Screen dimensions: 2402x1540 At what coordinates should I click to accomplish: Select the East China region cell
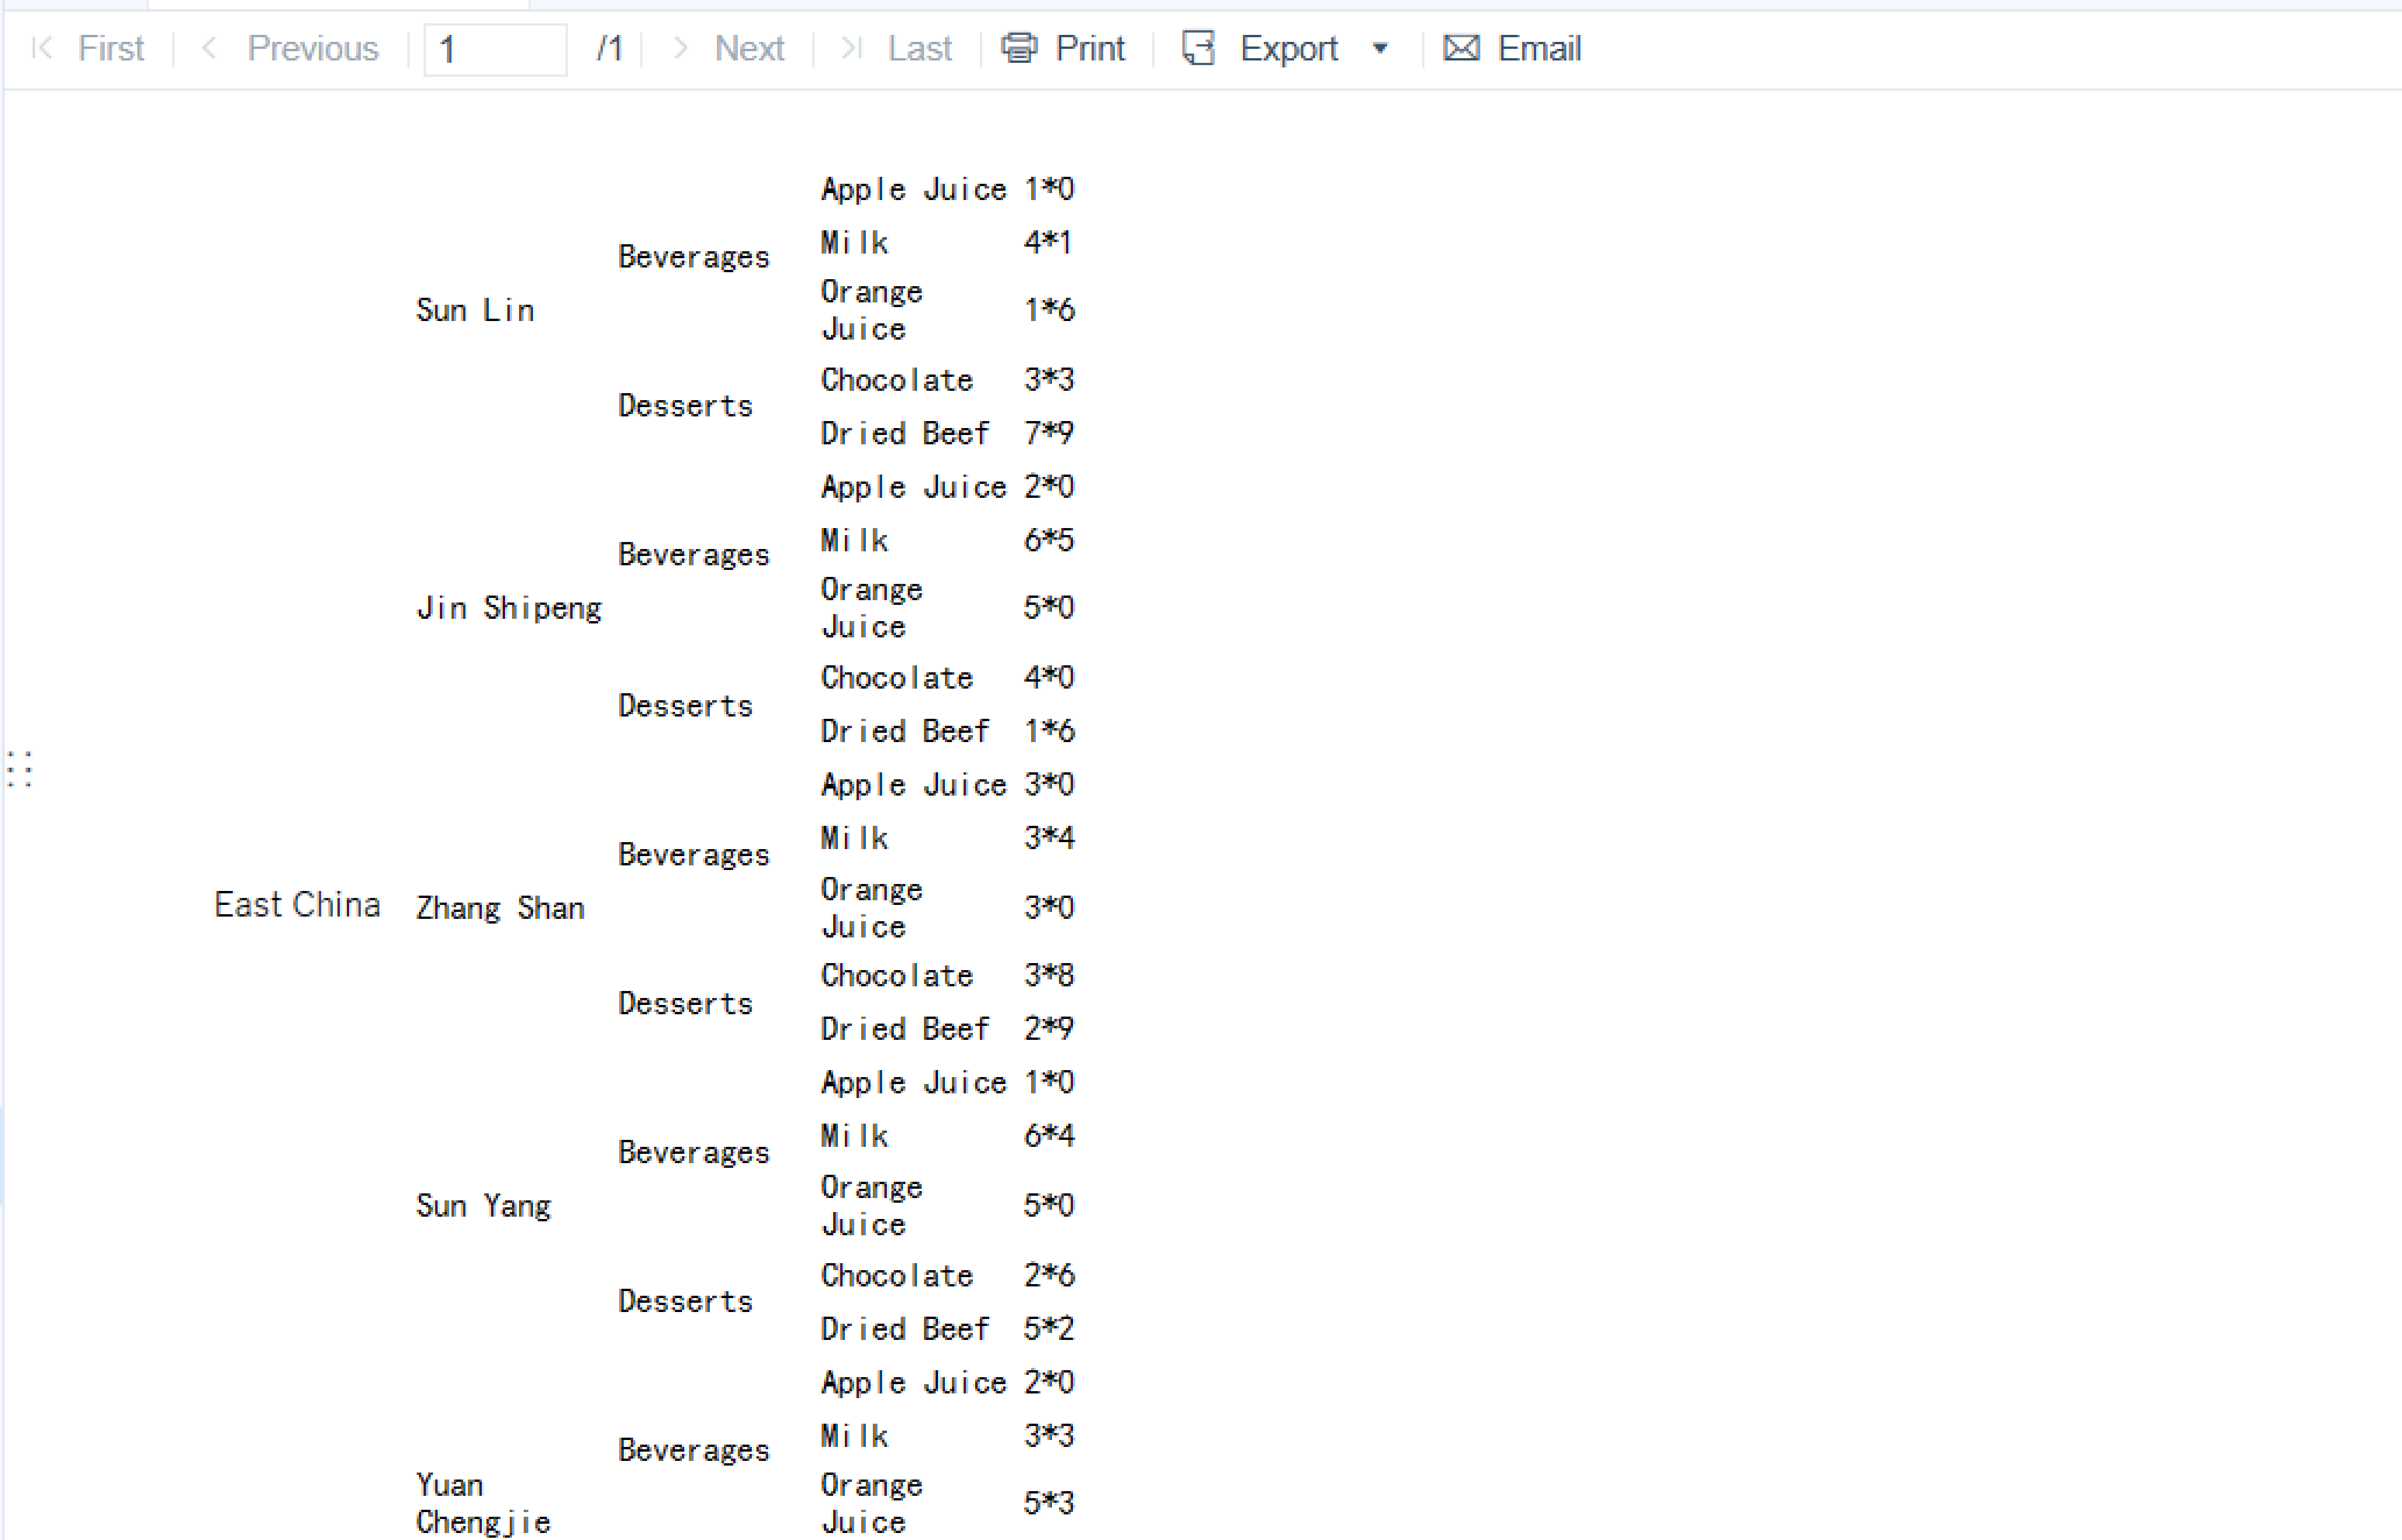click(297, 905)
